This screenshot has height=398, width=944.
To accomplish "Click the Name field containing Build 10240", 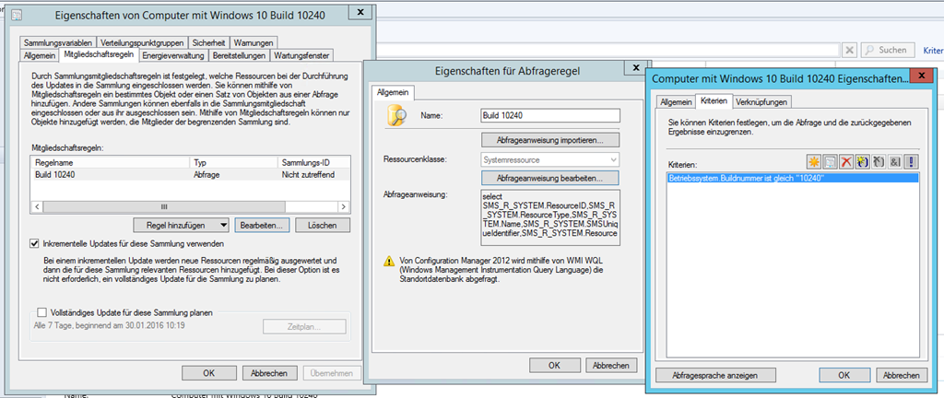I will coord(549,116).
